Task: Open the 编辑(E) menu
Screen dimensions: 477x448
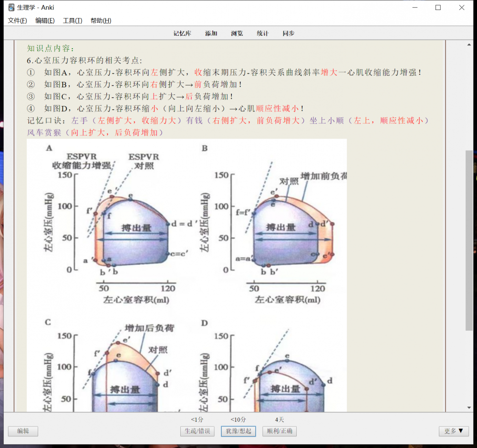Action: (45, 21)
